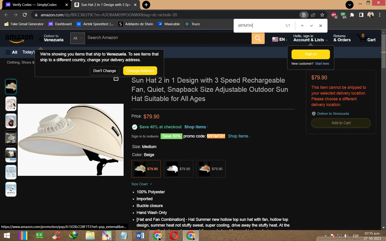Screen dimensions: 386x241
Task: Click the volume icon in system tray
Action: (346, 236)
